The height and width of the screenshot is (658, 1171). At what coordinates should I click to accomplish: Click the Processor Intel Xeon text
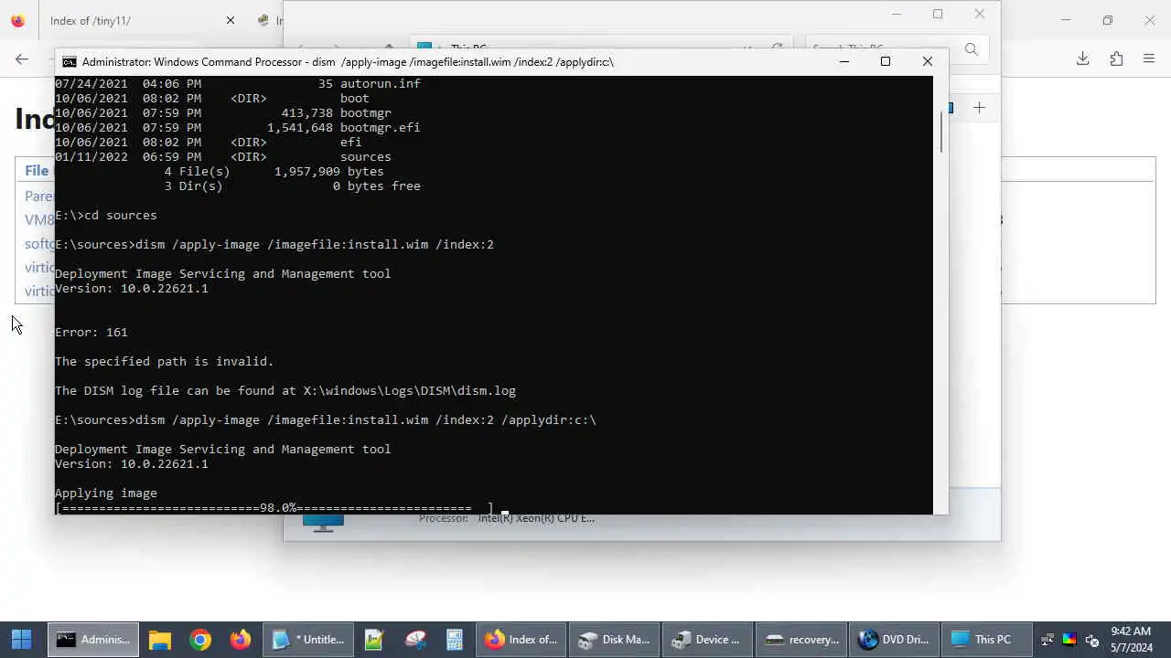coord(507,518)
